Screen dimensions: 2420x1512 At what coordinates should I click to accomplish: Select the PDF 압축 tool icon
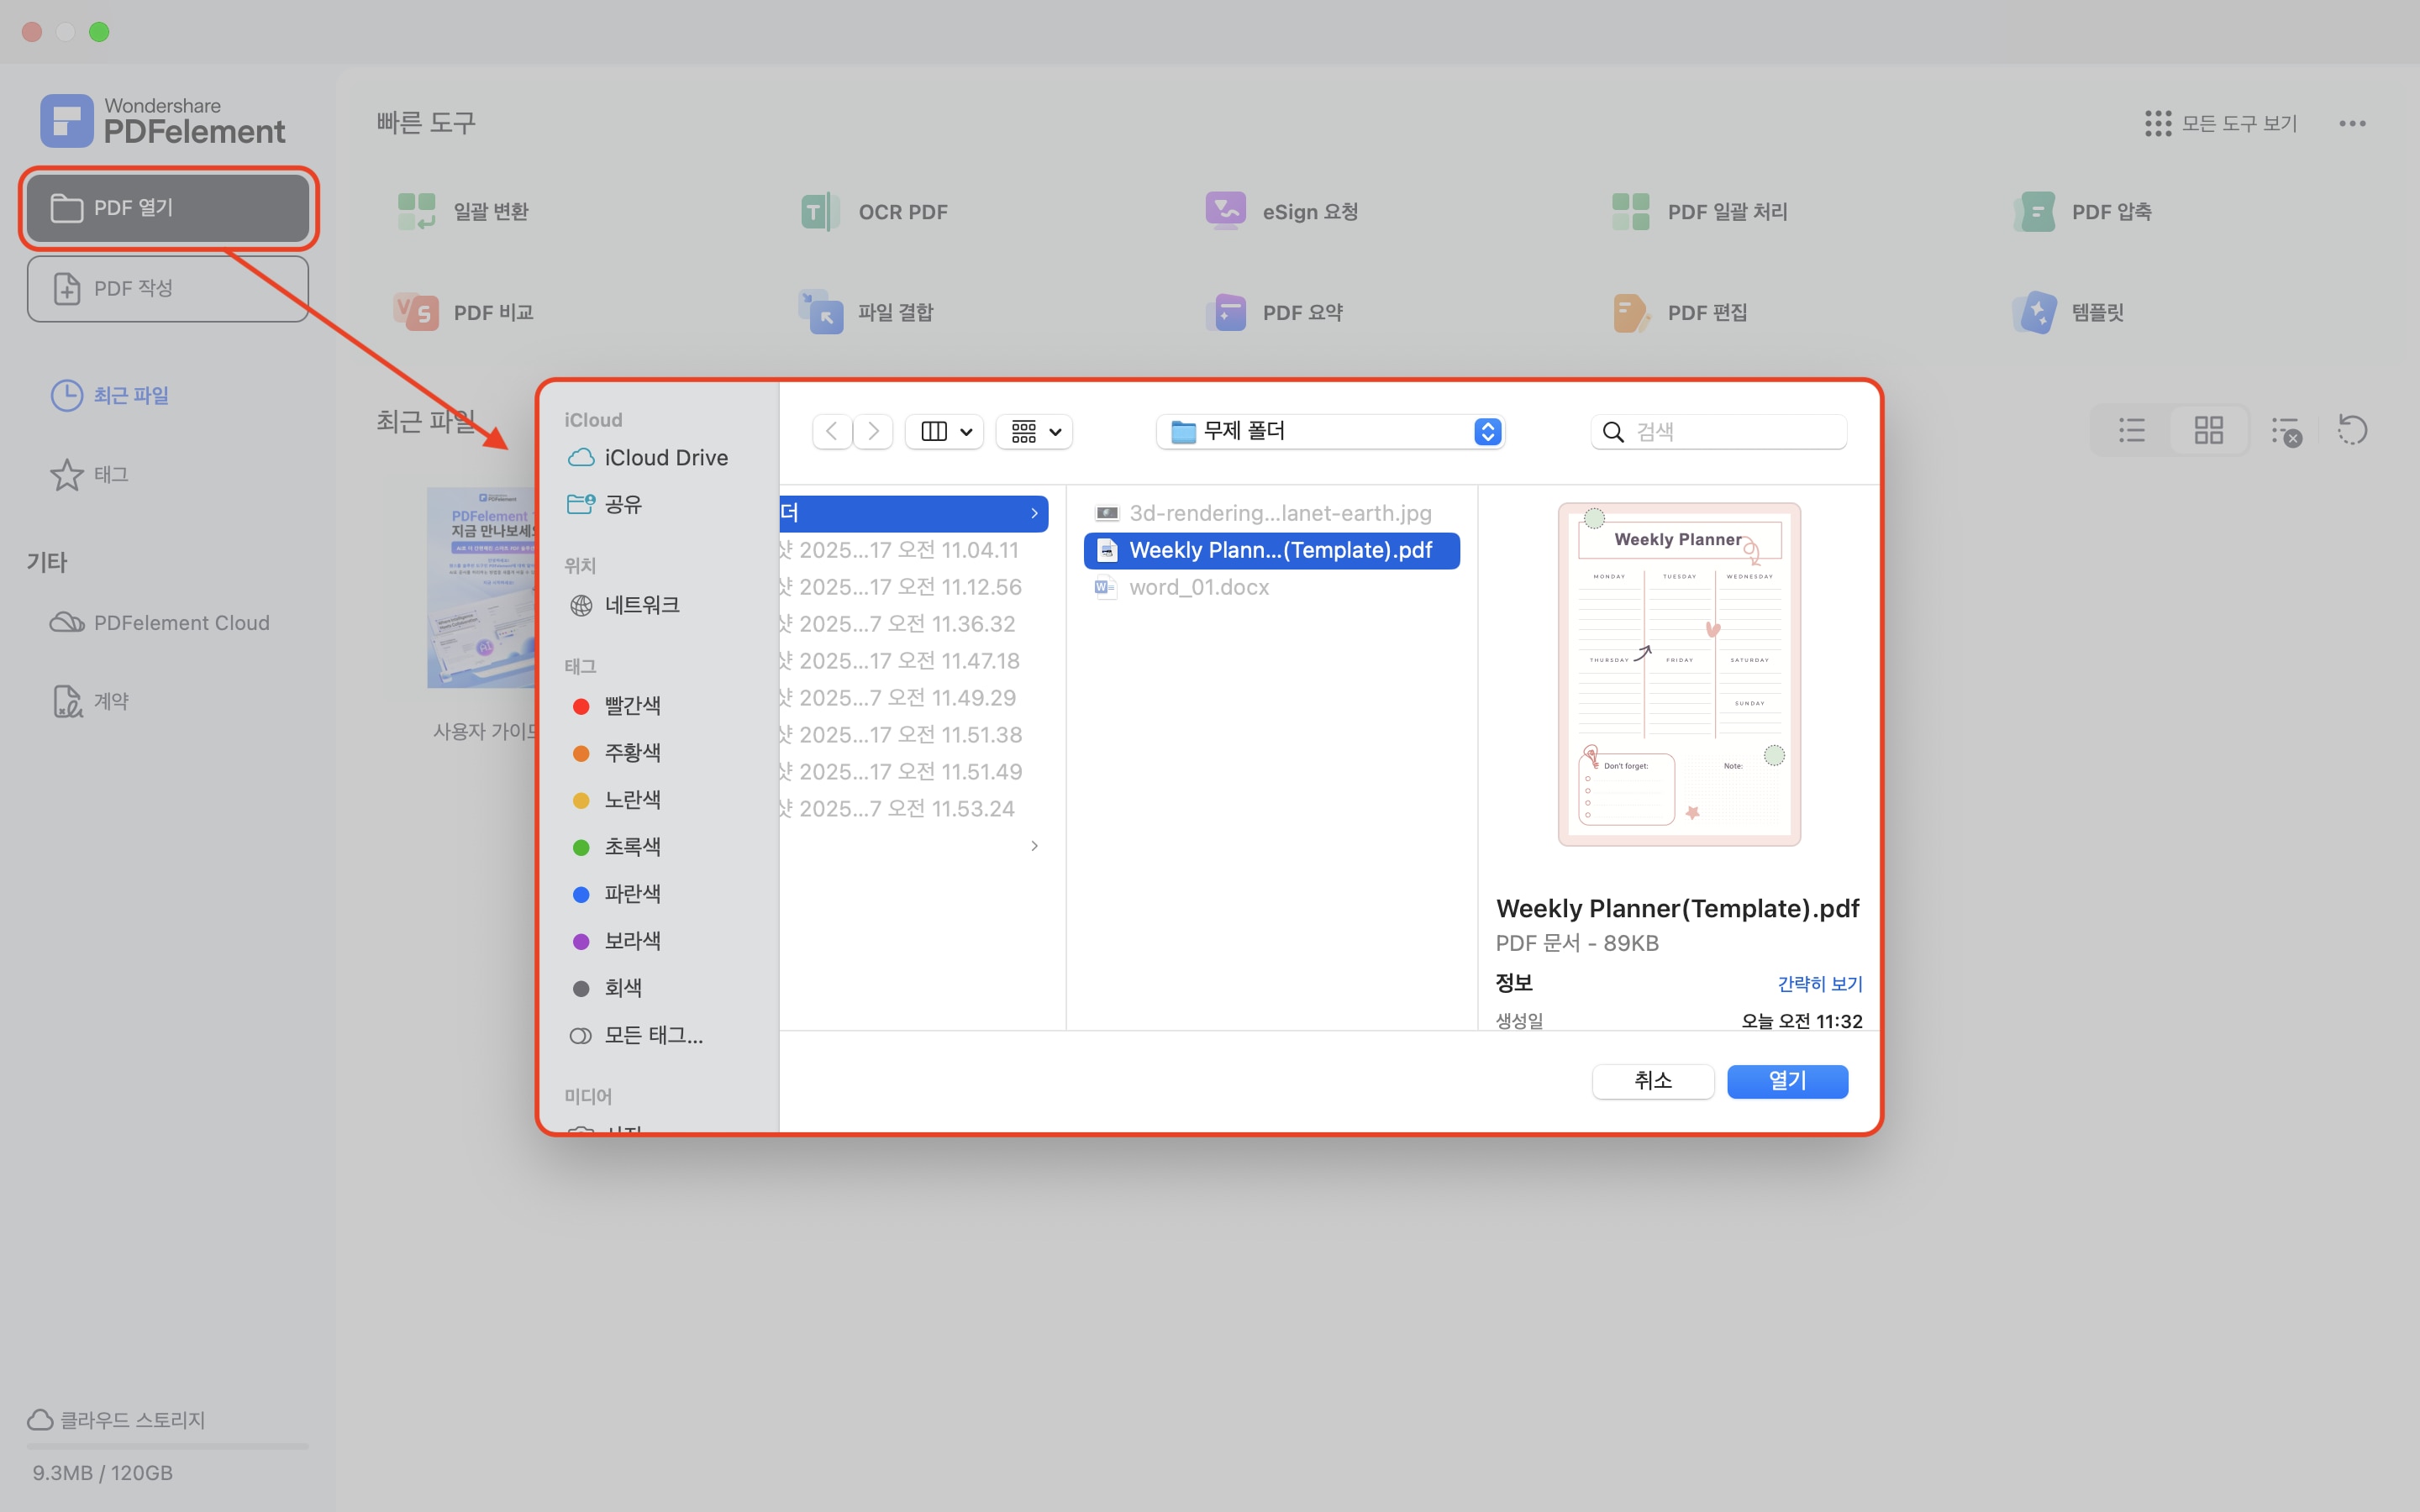[2034, 211]
